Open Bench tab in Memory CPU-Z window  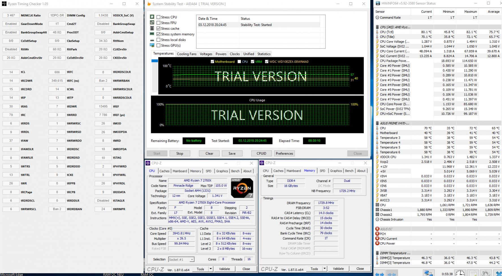click(349, 171)
